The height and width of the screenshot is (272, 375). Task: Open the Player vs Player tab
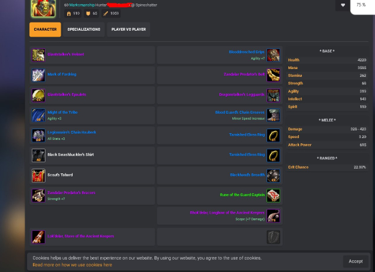(x=129, y=30)
